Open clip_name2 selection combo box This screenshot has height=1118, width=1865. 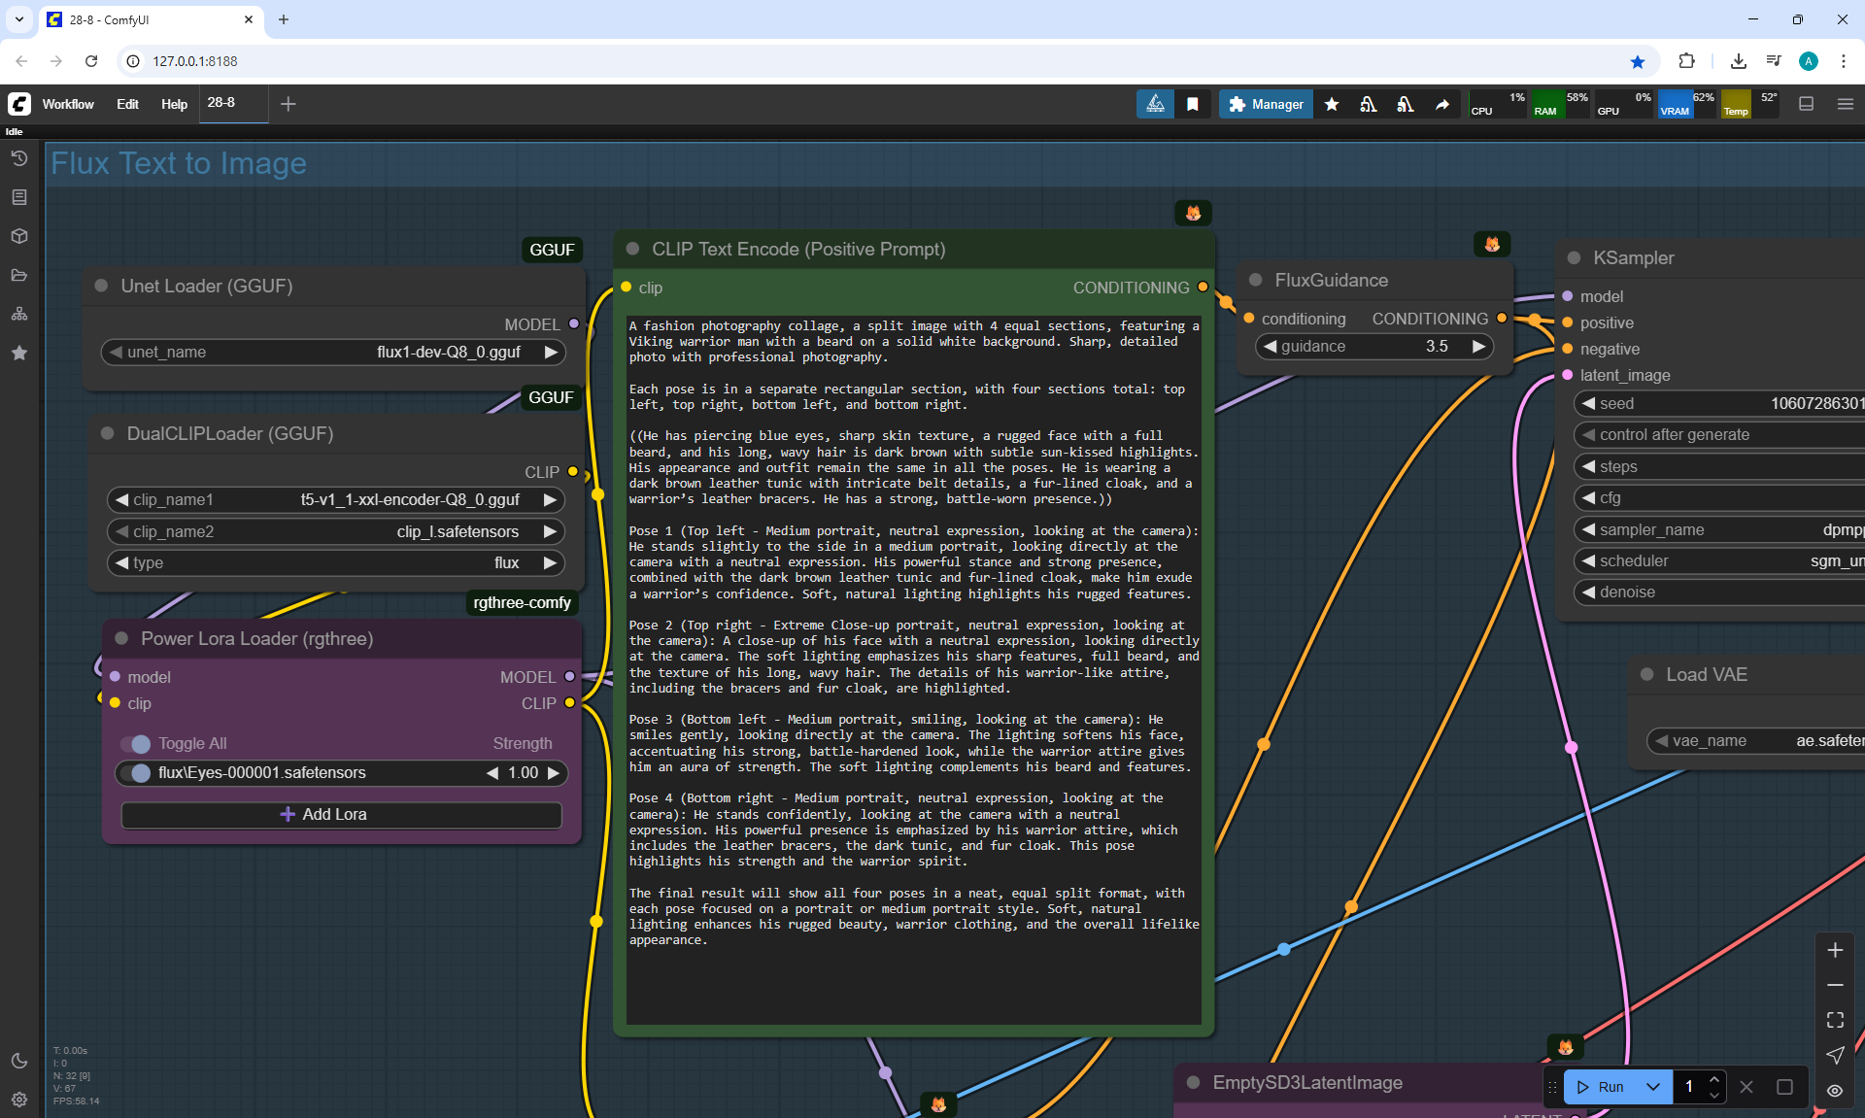[x=335, y=532]
